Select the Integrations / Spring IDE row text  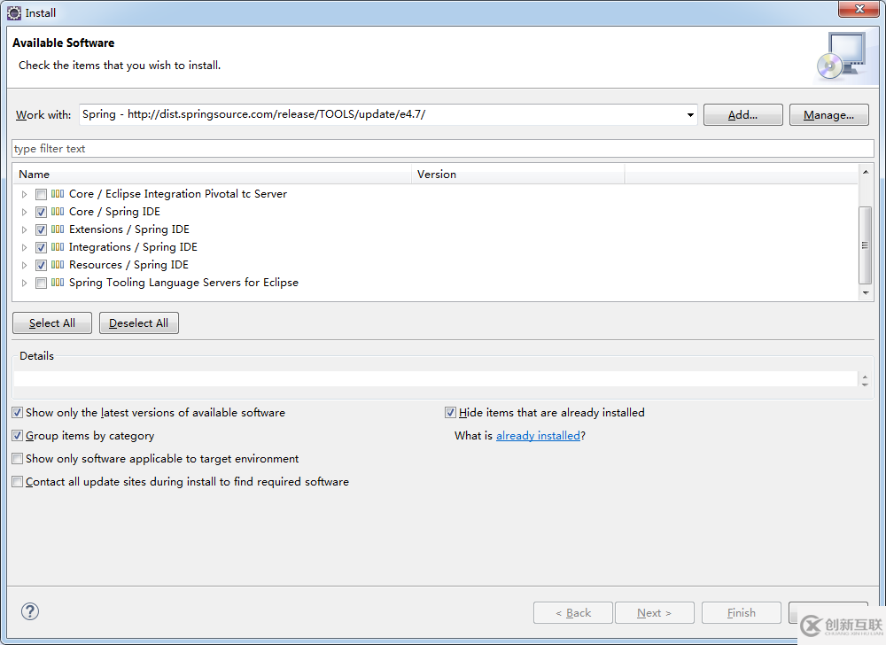pyautogui.click(x=134, y=247)
